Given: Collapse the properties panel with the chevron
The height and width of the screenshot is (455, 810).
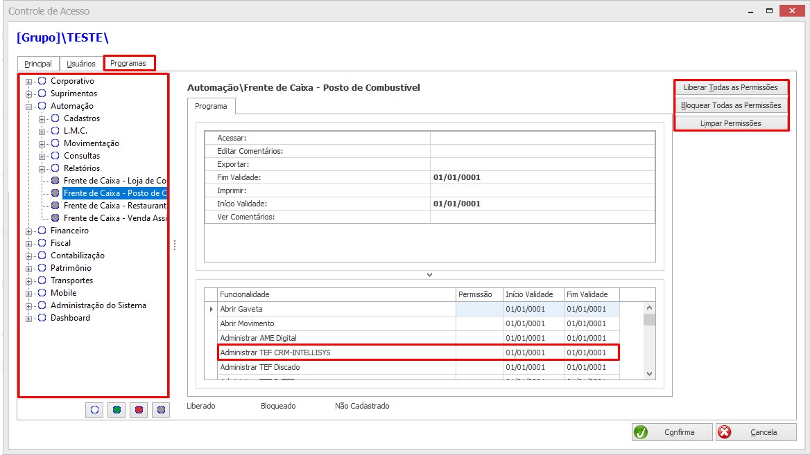Looking at the screenshot, I should (x=429, y=275).
